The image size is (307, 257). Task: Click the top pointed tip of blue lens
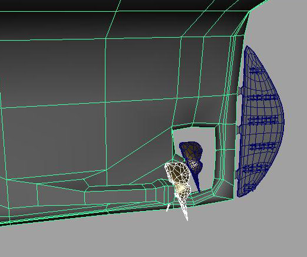pos(247,47)
